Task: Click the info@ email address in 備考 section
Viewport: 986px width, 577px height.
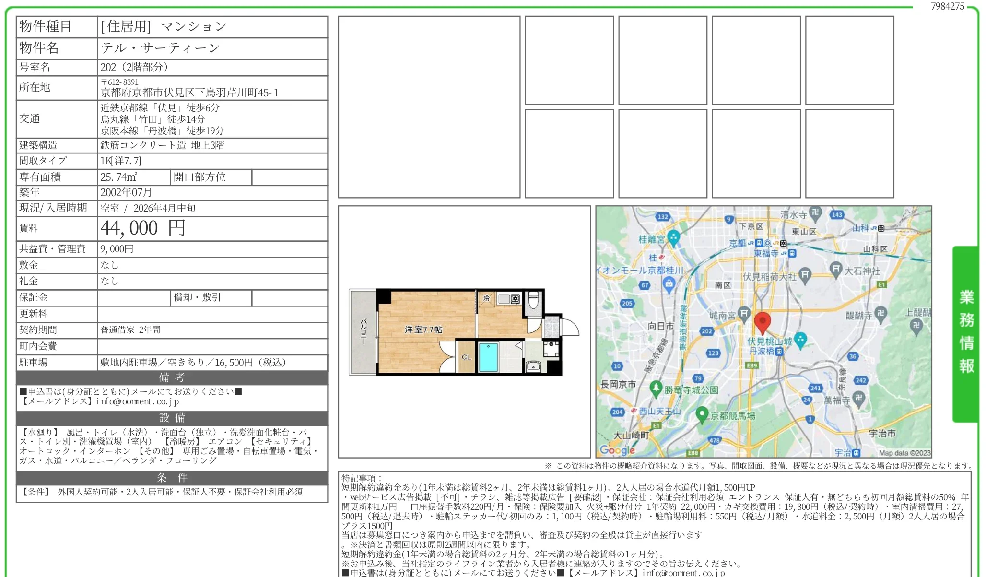Action: click(137, 401)
